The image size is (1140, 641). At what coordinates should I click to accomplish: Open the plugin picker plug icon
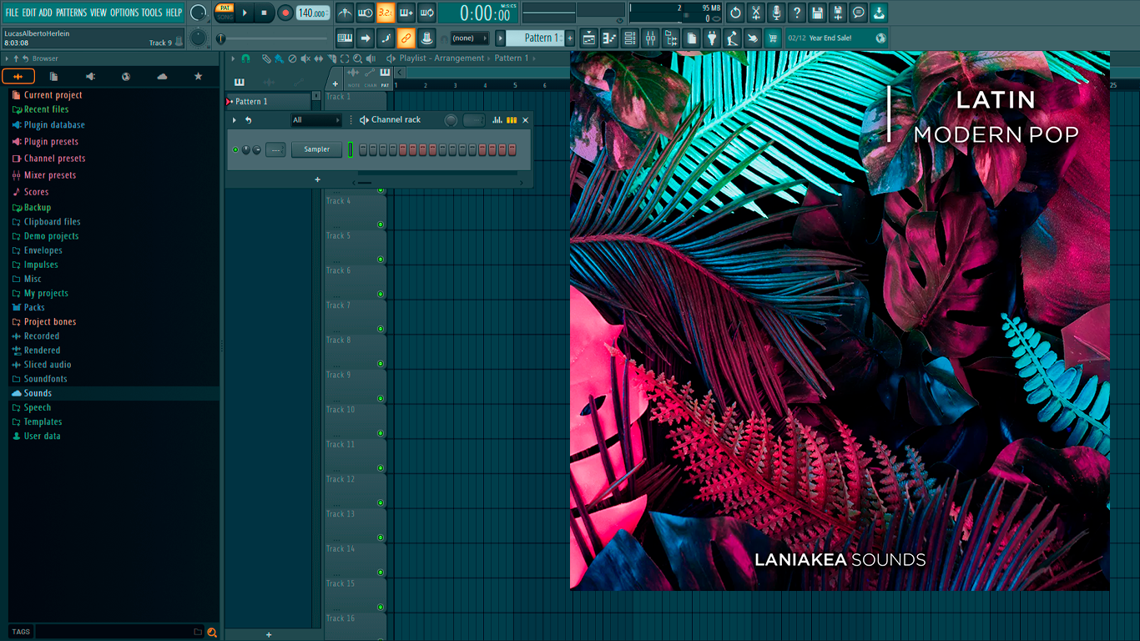[x=712, y=38]
